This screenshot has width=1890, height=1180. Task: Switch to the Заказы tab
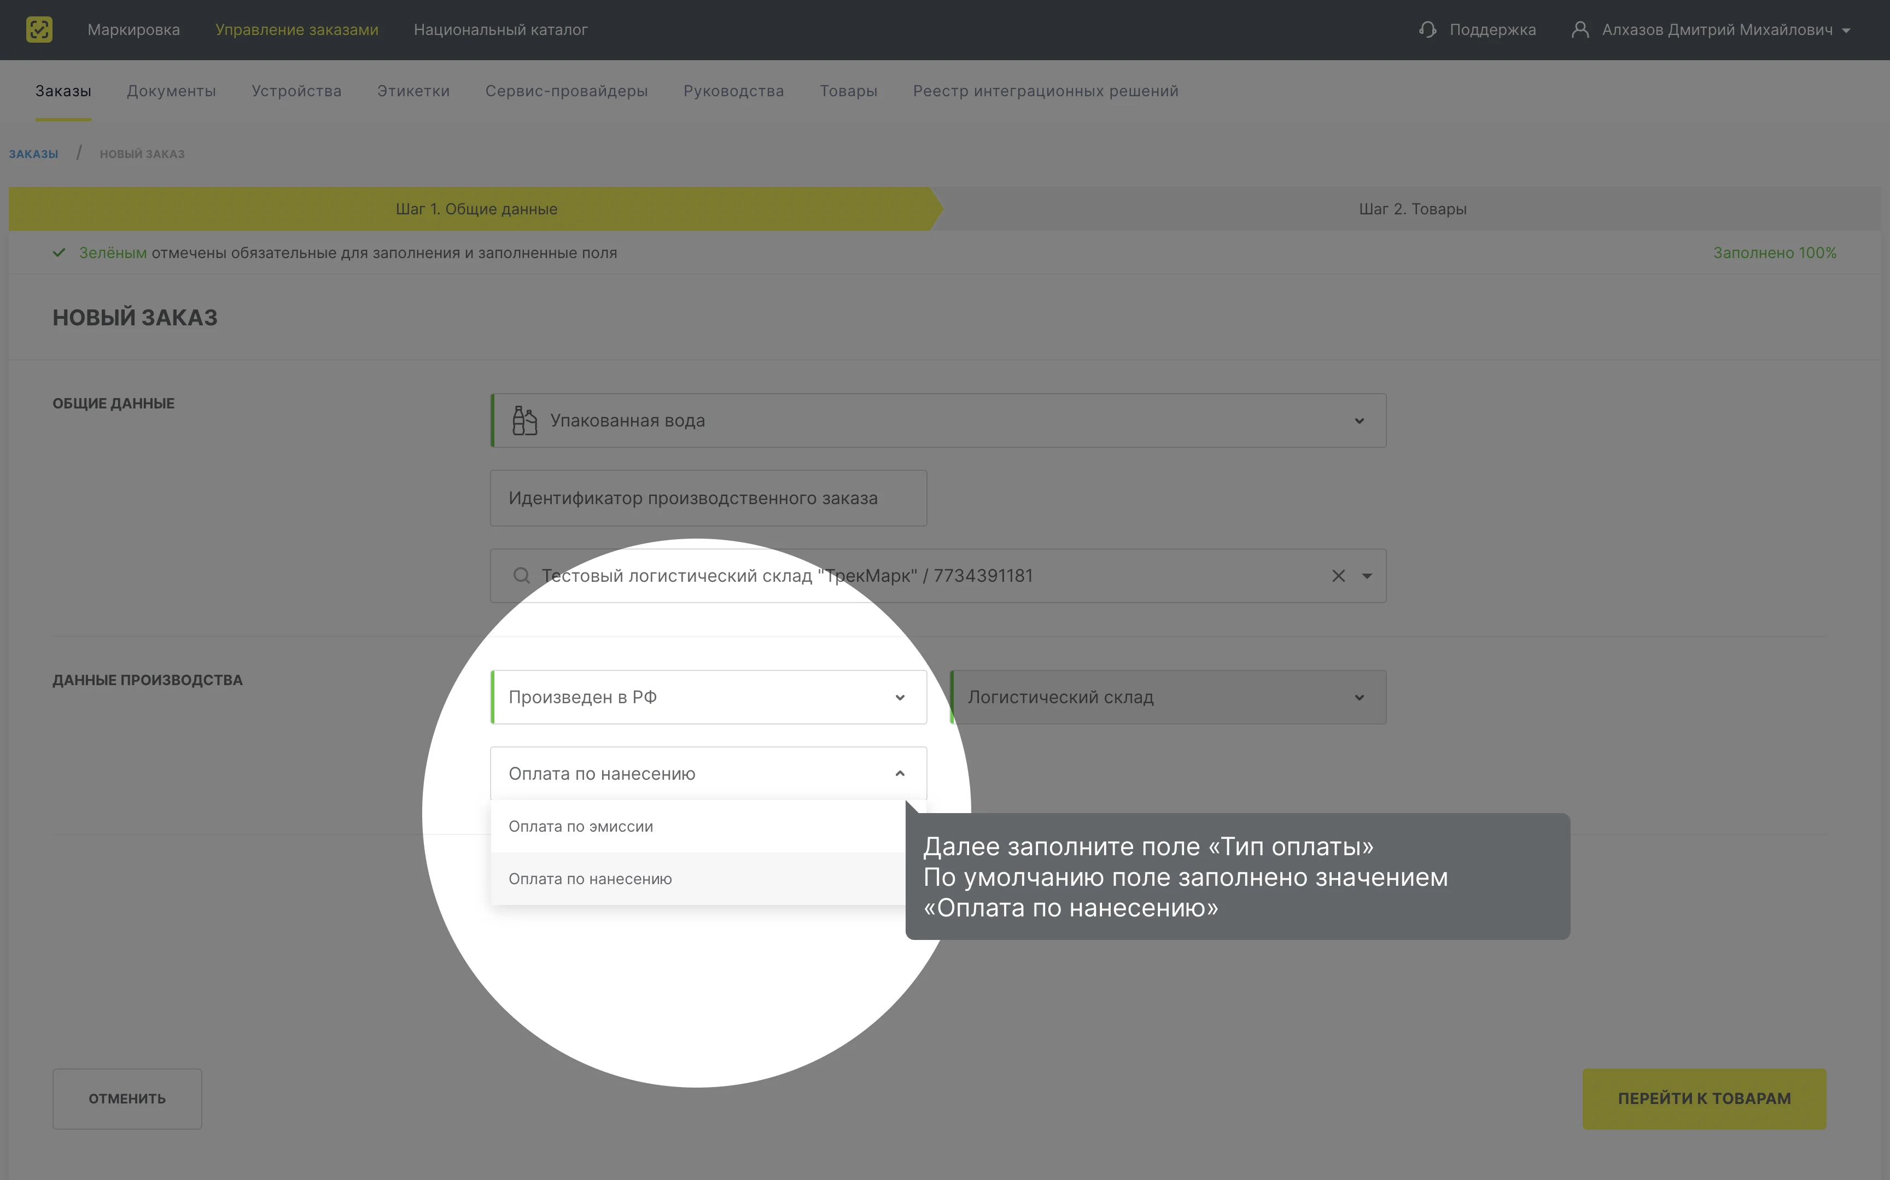tap(63, 91)
